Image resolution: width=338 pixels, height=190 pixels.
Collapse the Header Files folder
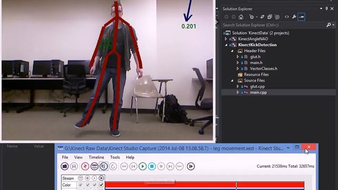pos(232,51)
